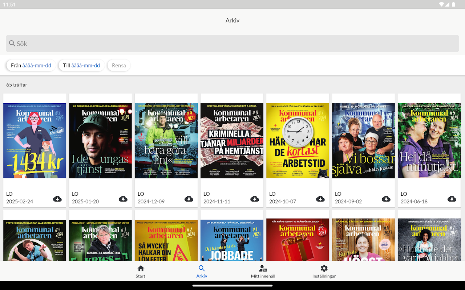
Task: Download the 2025-01-20 issue
Action: tap(123, 199)
